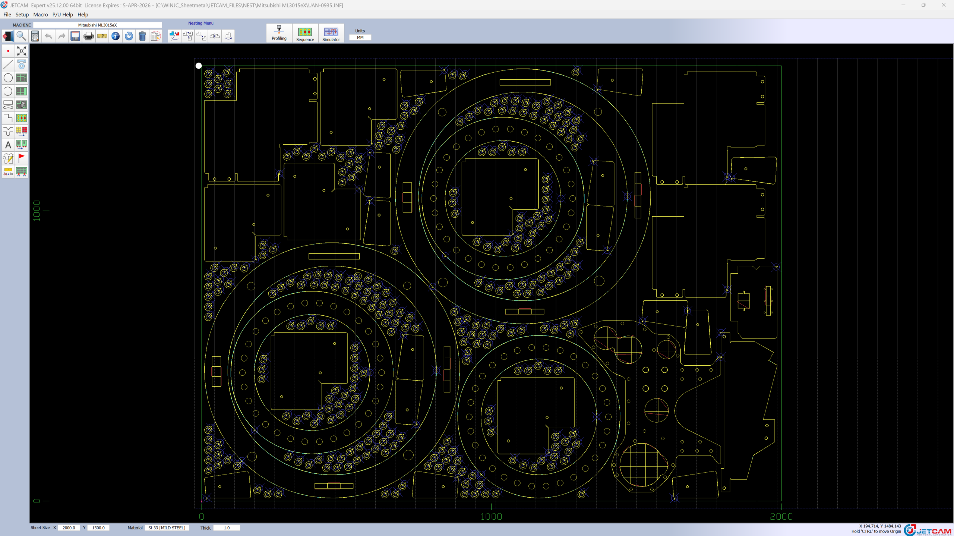The height and width of the screenshot is (536, 954).
Task: Click the magnifying glass zoom icon
Action: pyautogui.click(x=21, y=36)
